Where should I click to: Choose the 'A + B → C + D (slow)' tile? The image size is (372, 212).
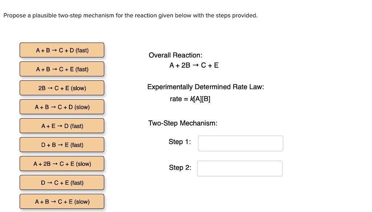[x=62, y=107]
